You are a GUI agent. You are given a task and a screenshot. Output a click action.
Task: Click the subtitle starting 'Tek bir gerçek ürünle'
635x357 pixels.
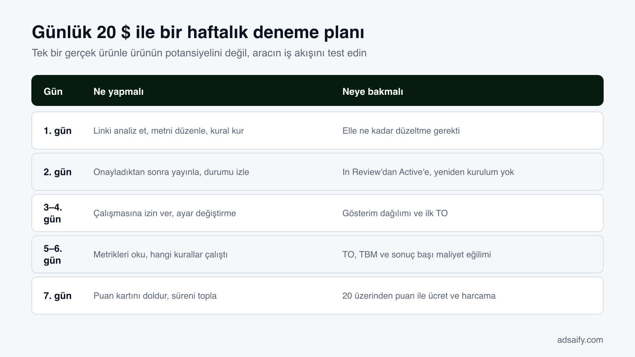199,53
